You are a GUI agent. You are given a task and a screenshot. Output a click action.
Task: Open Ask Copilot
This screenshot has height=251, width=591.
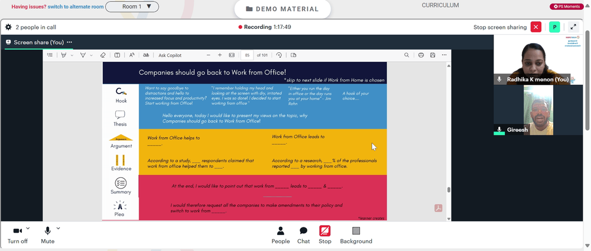click(170, 55)
